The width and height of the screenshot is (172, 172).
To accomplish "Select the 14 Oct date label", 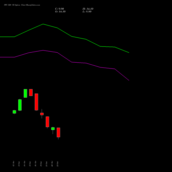I will 24,164.
